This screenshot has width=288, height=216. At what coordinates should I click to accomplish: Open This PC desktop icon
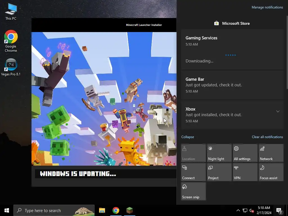pyautogui.click(x=11, y=12)
